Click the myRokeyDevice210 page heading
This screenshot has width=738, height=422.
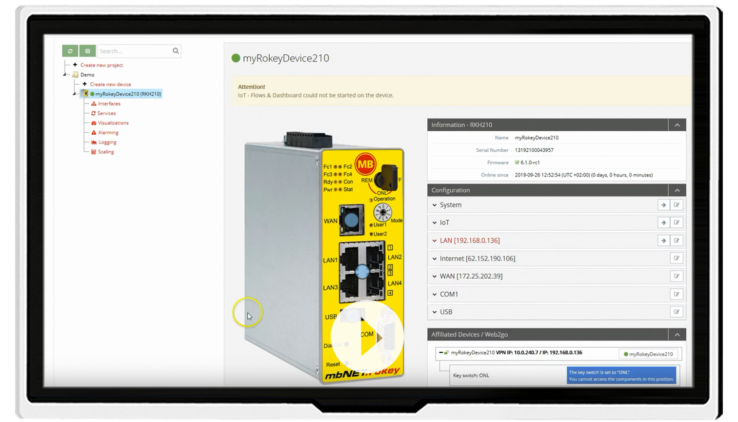(x=286, y=58)
